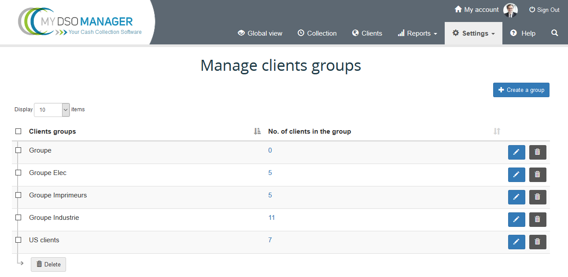This screenshot has height=277, width=568.
Task: Sort by number of clients column icon
Action: [x=497, y=131]
